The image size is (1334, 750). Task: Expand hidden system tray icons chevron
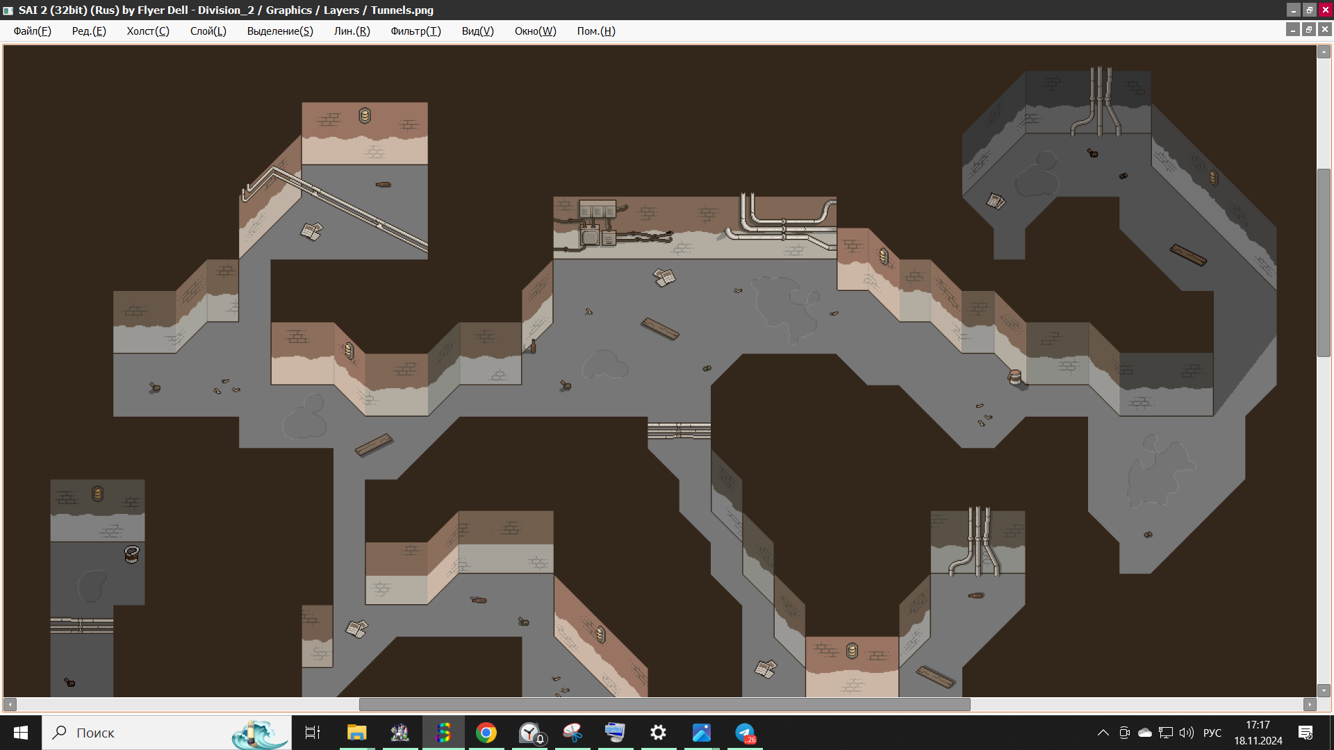1103,733
